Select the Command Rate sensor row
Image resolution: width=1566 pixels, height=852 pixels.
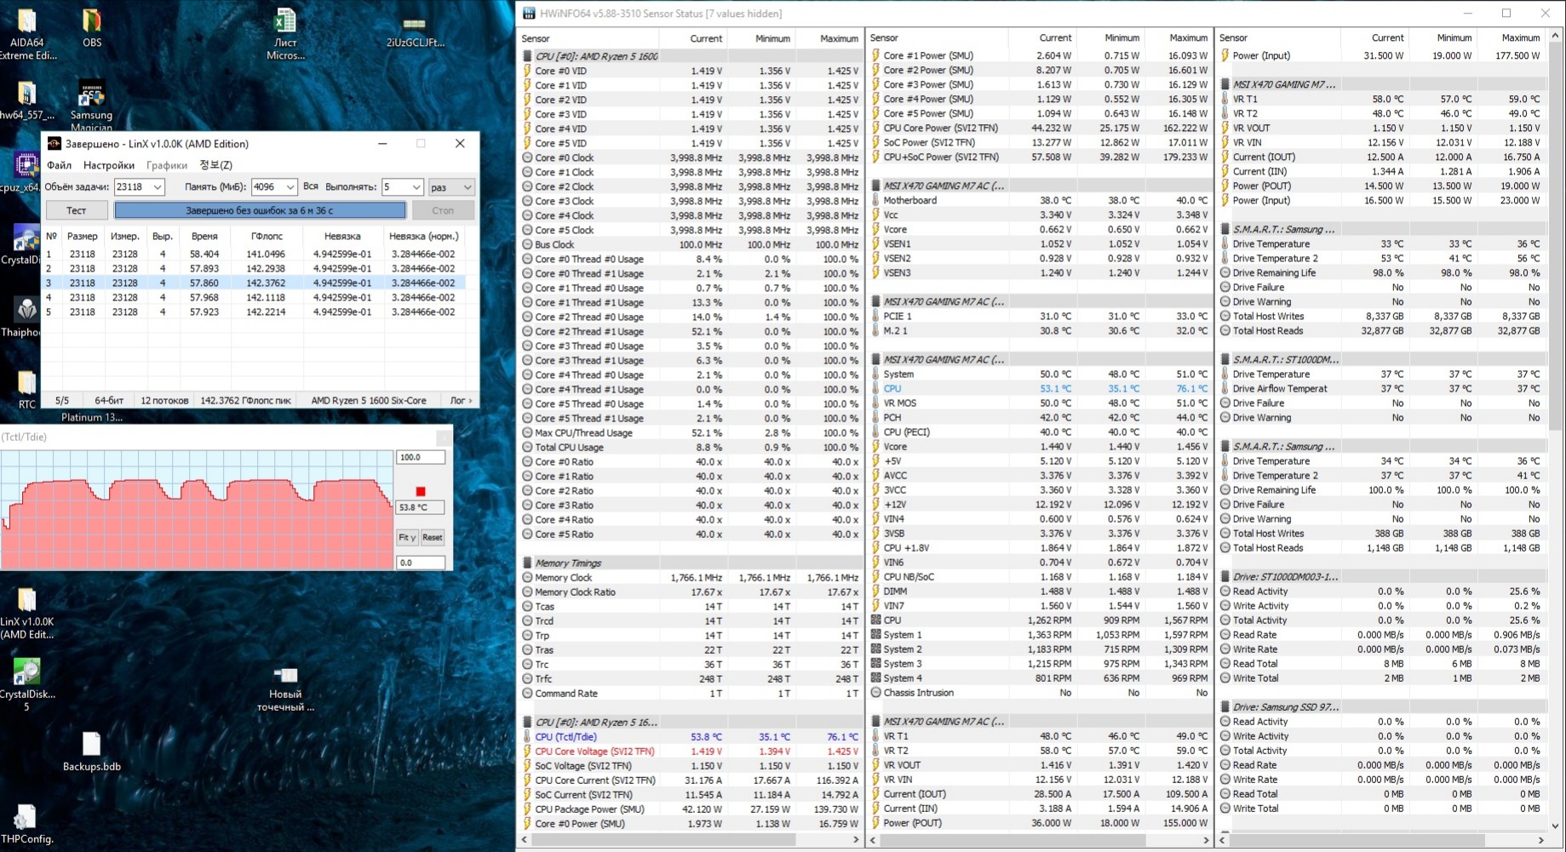[x=691, y=694]
